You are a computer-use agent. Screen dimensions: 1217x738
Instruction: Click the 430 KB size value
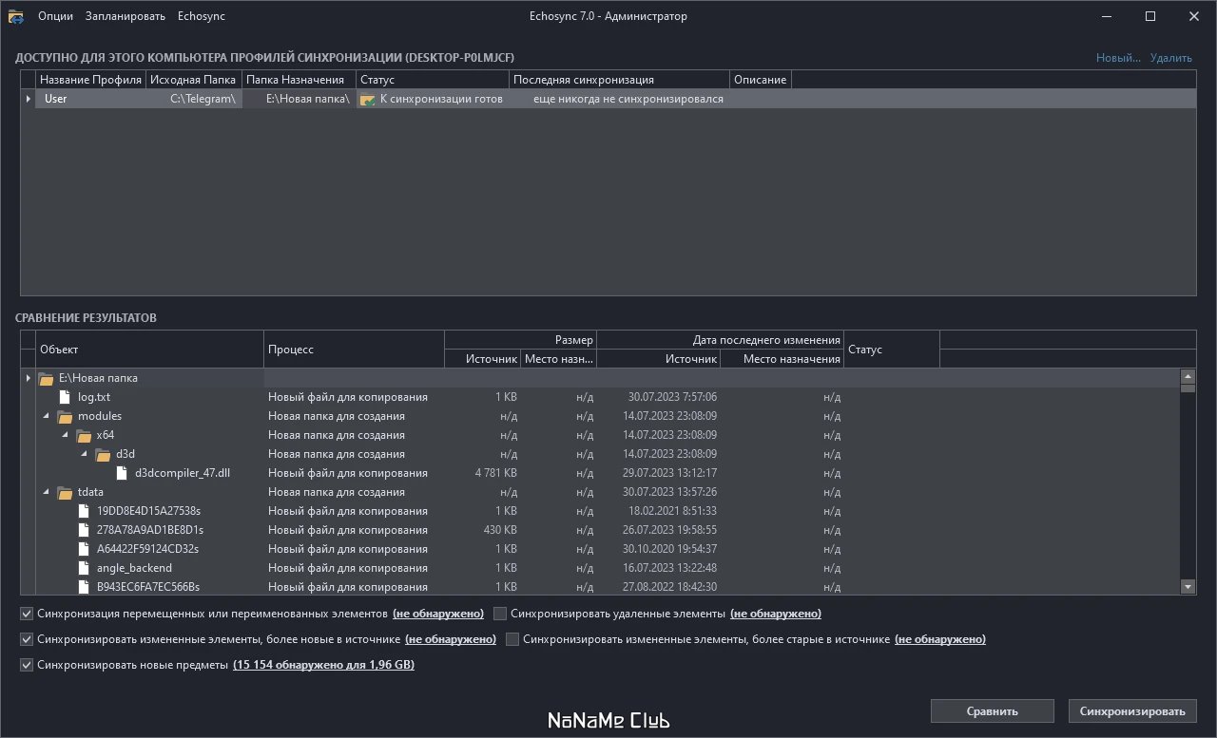(x=500, y=530)
